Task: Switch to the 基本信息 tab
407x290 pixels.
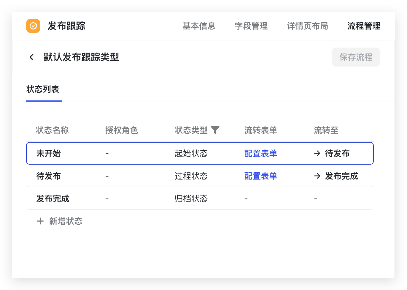Action: [199, 26]
